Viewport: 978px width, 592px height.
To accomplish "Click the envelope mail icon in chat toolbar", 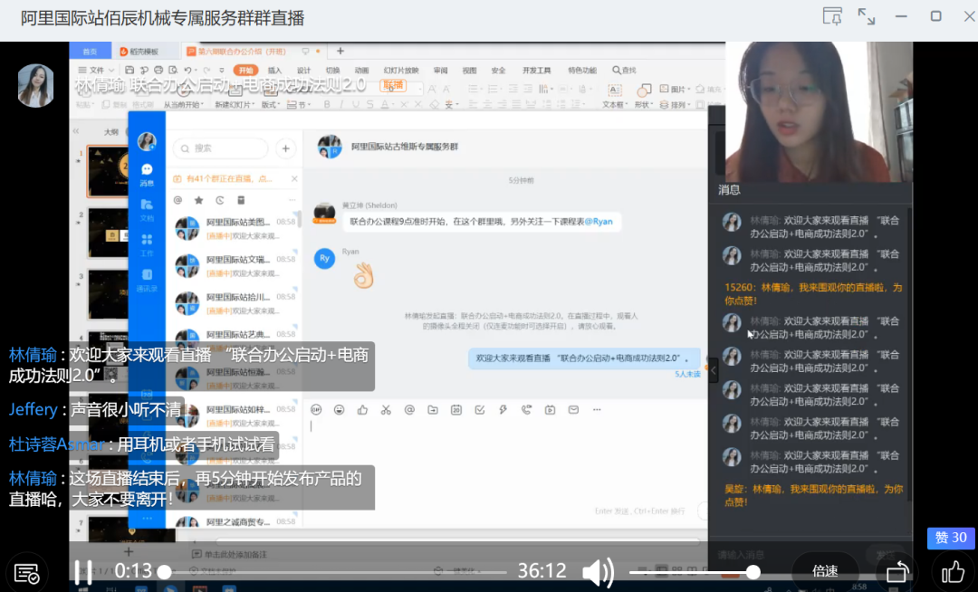I will tap(573, 409).
